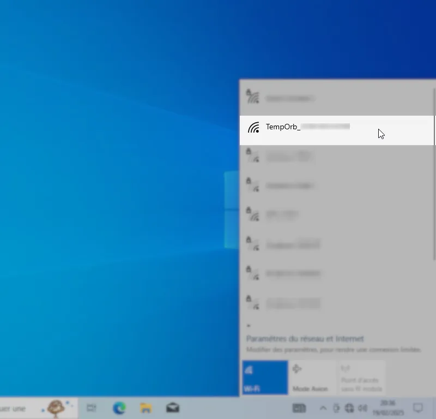The image size is (436, 419).
Task: Launch File Explorer from the taskbar
Action: (146, 408)
